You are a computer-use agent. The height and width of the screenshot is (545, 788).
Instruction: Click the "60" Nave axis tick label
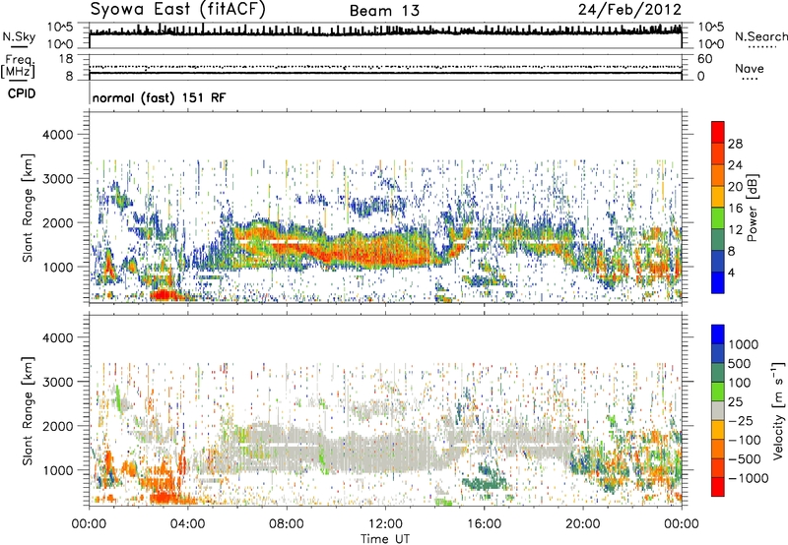tap(704, 59)
